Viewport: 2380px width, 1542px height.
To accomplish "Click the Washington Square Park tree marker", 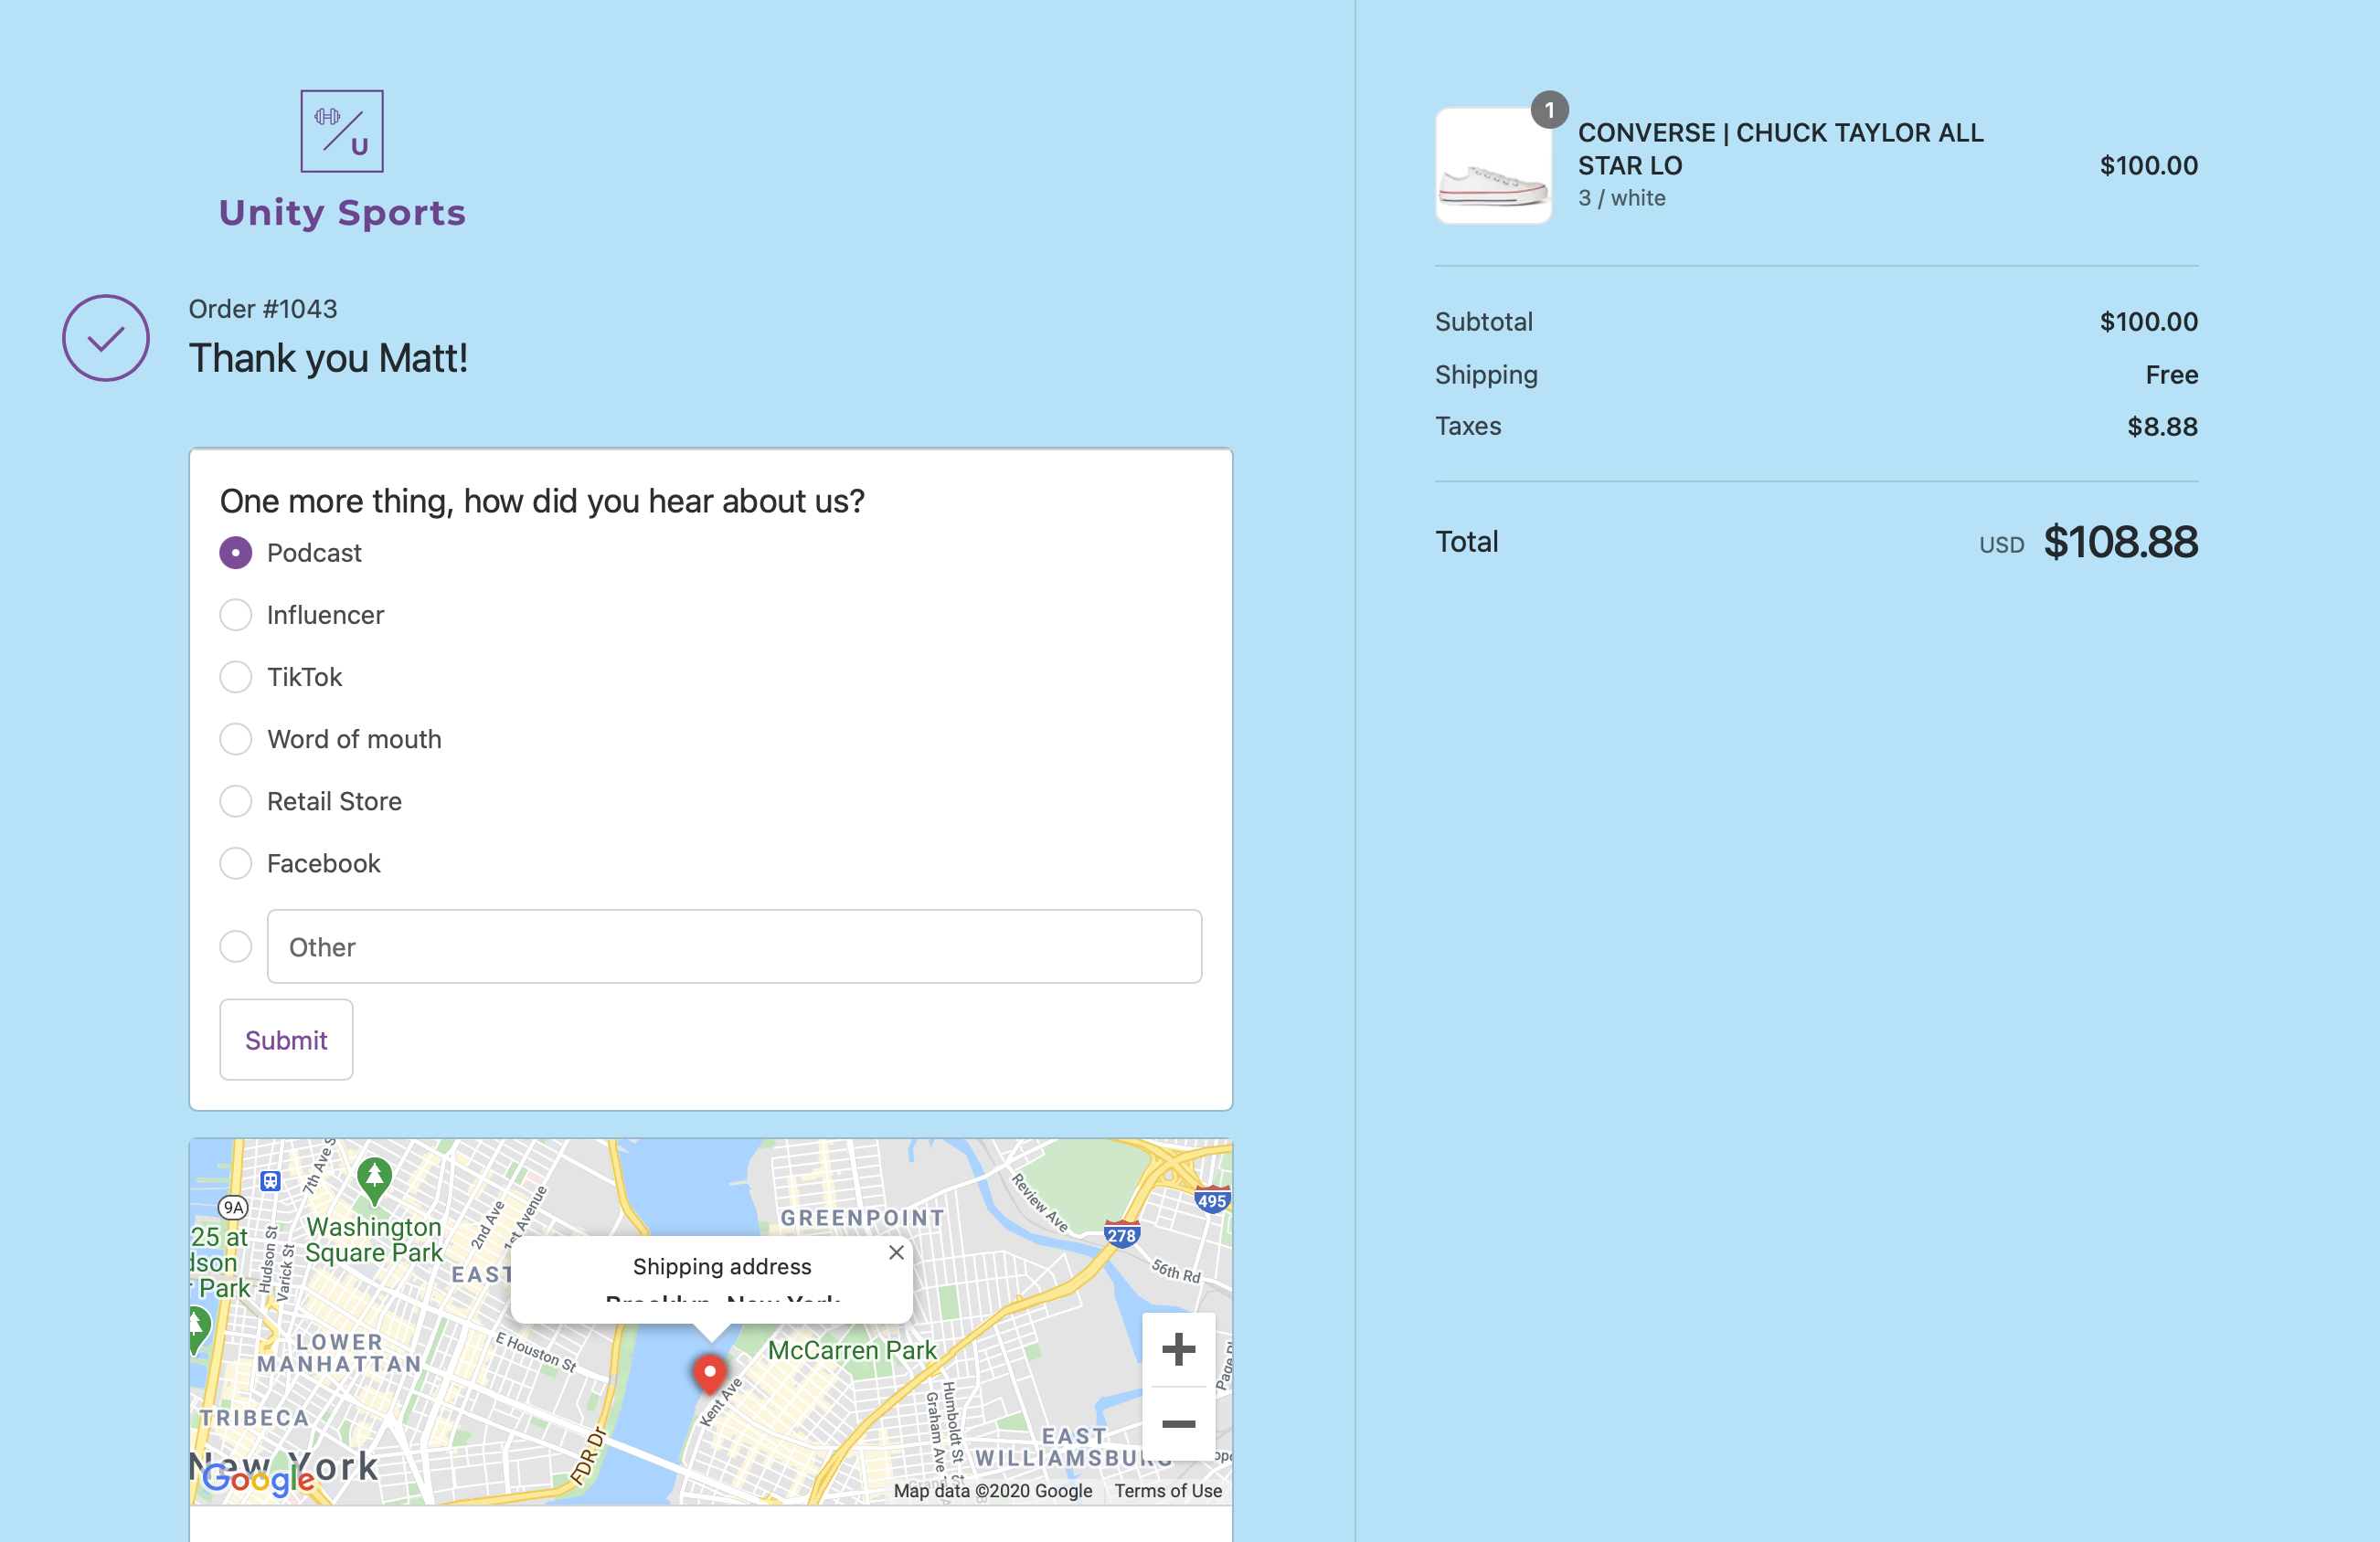I will point(374,1179).
